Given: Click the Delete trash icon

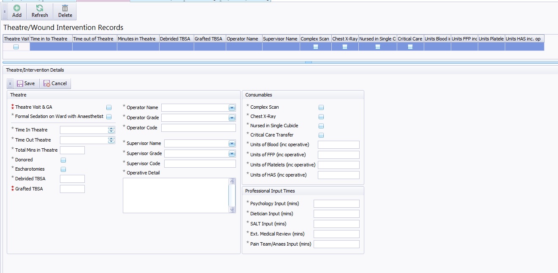Looking at the screenshot, I should [65, 8].
